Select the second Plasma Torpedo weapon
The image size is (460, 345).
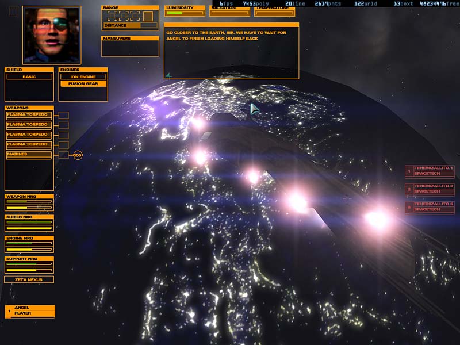click(28, 125)
